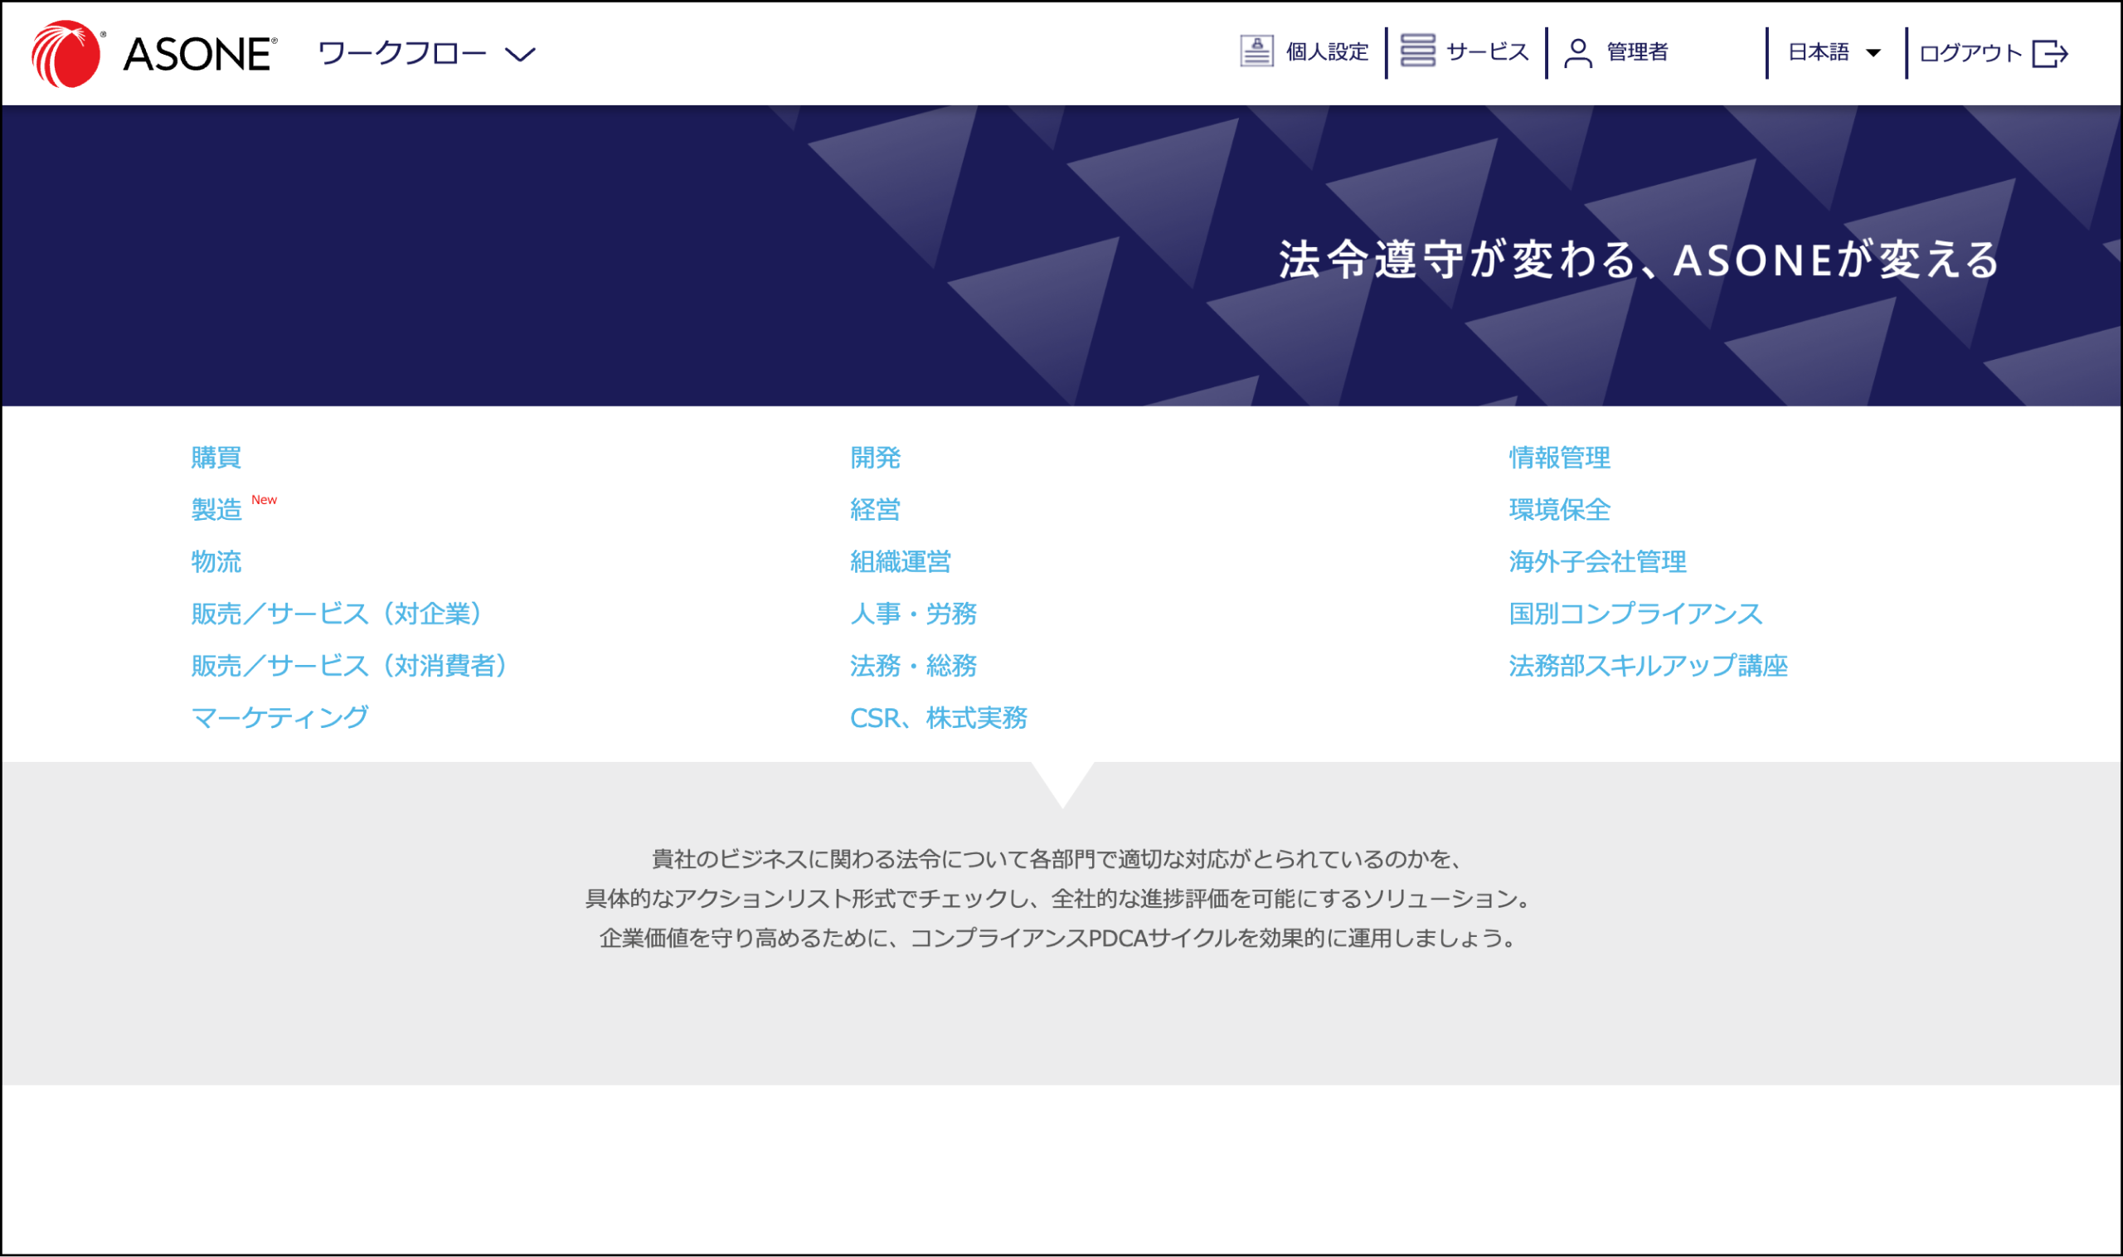Select 販売／サービス（対企業） link
This screenshot has width=2123, height=1257.
coord(338,614)
